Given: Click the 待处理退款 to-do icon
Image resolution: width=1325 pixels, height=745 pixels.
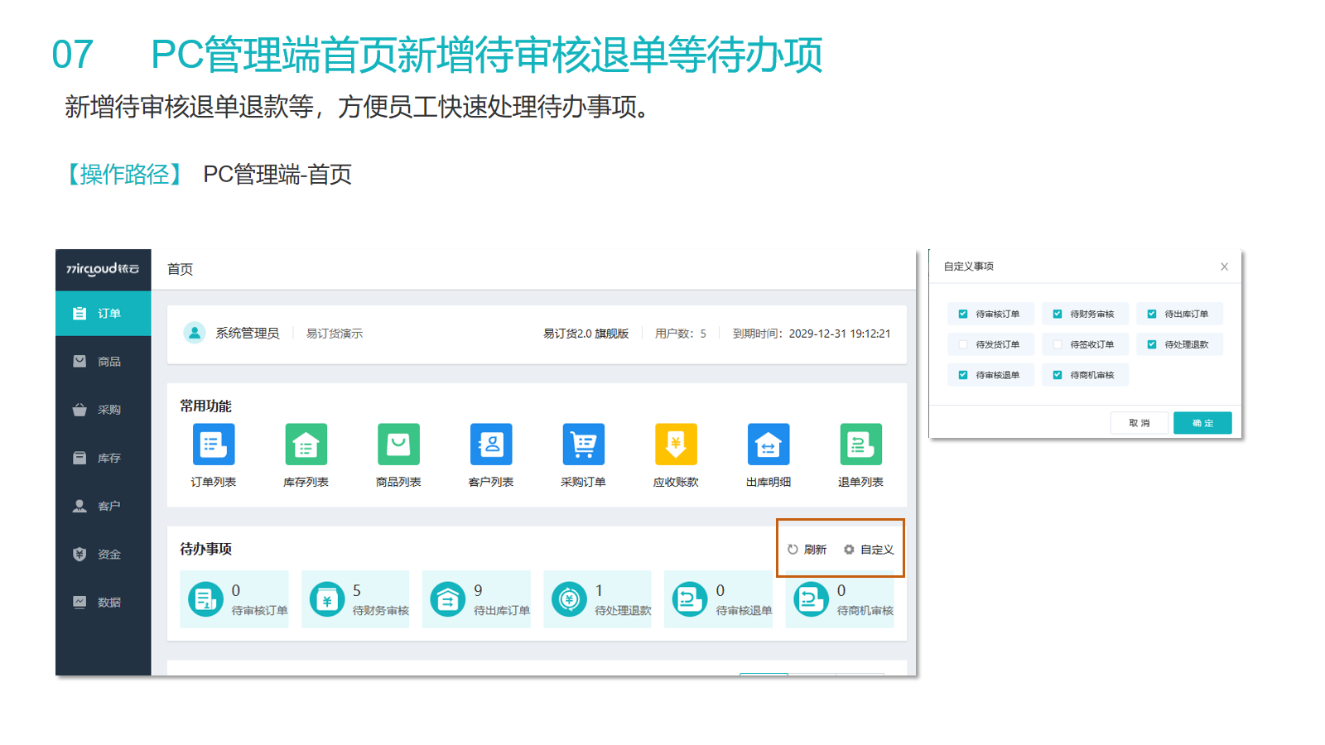Looking at the screenshot, I should pyautogui.click(x=569, y=599).
